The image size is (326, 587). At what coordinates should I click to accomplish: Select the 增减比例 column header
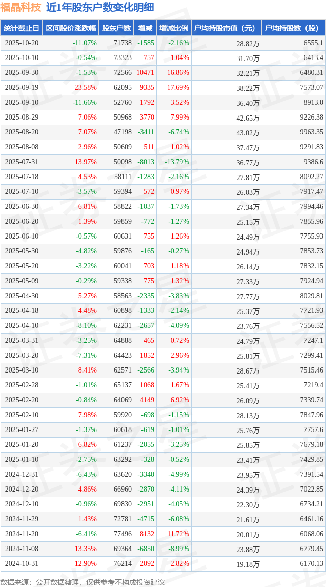click(x=173, y=28)
